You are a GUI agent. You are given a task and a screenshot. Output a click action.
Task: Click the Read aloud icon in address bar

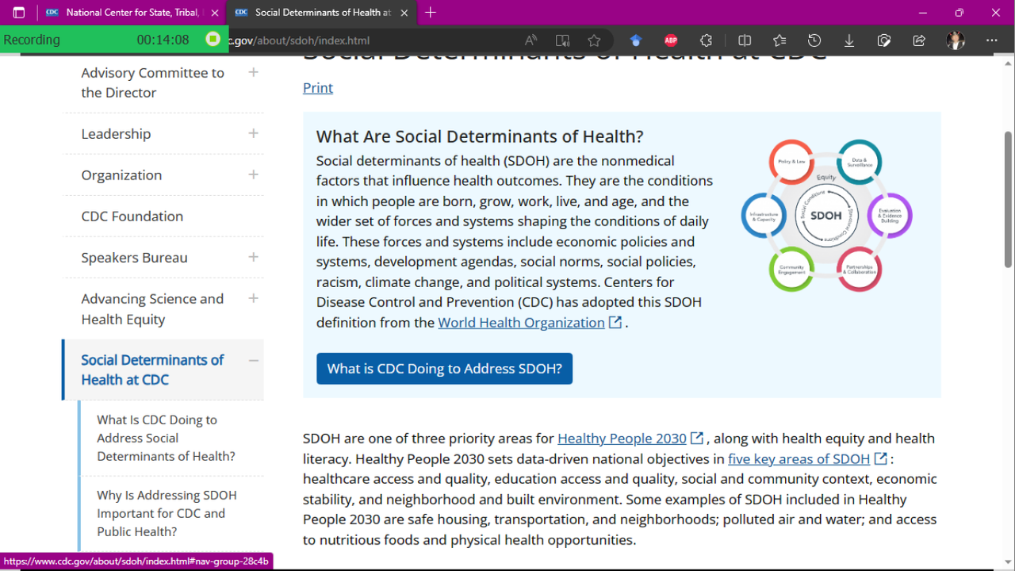pos(531,40)
